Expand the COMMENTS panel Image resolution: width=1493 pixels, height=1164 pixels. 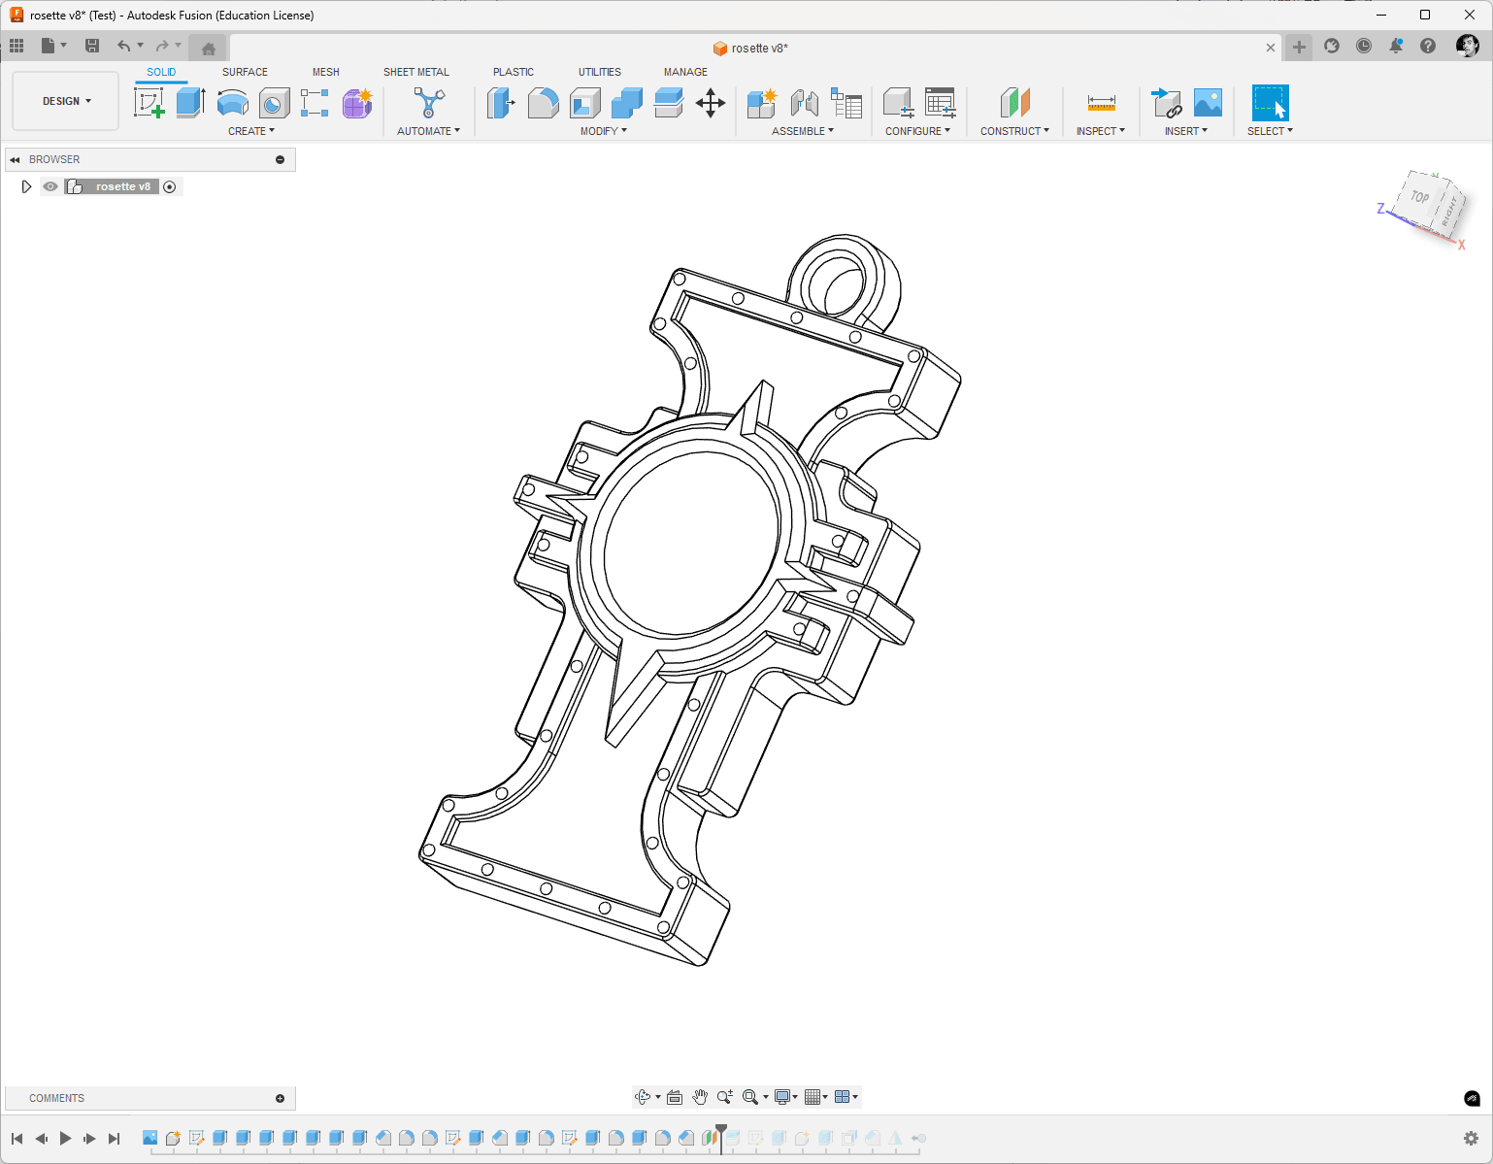point(281,1098)
